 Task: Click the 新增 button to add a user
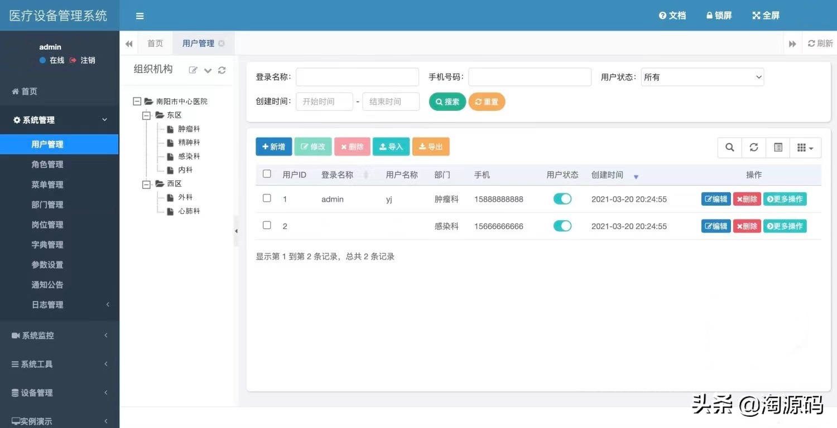[x=273, y=147]
